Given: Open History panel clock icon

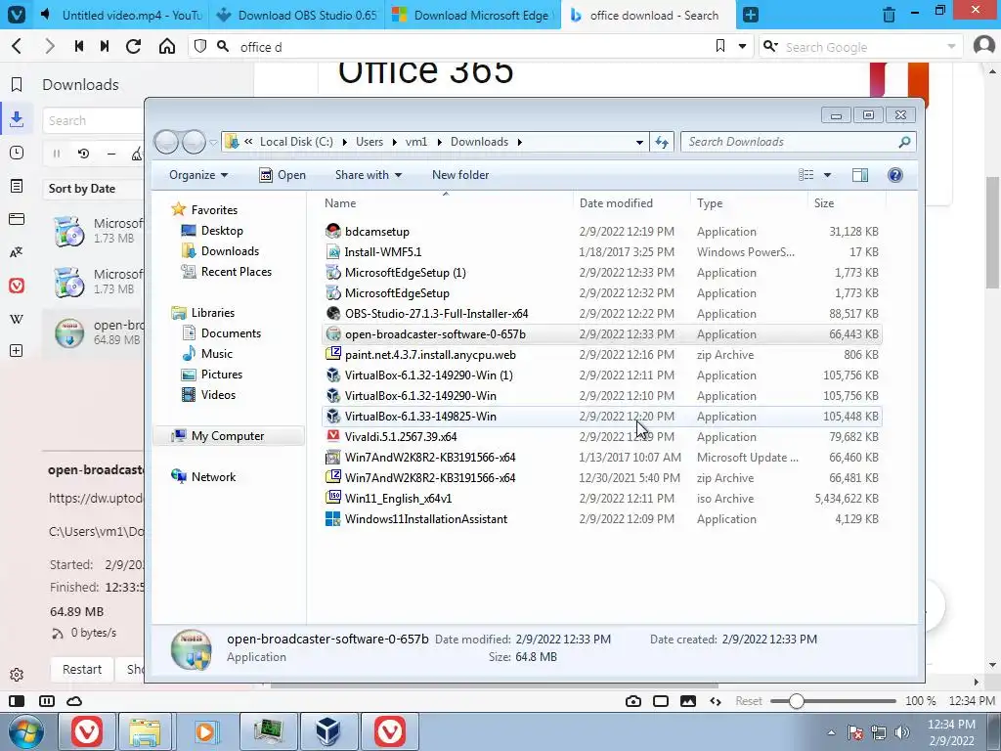Looking at the screenshot, I should 17,153.
